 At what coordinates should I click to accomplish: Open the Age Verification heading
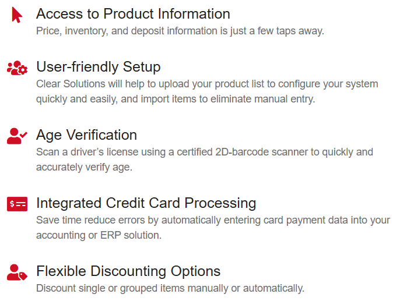click(x=86, y=134)
